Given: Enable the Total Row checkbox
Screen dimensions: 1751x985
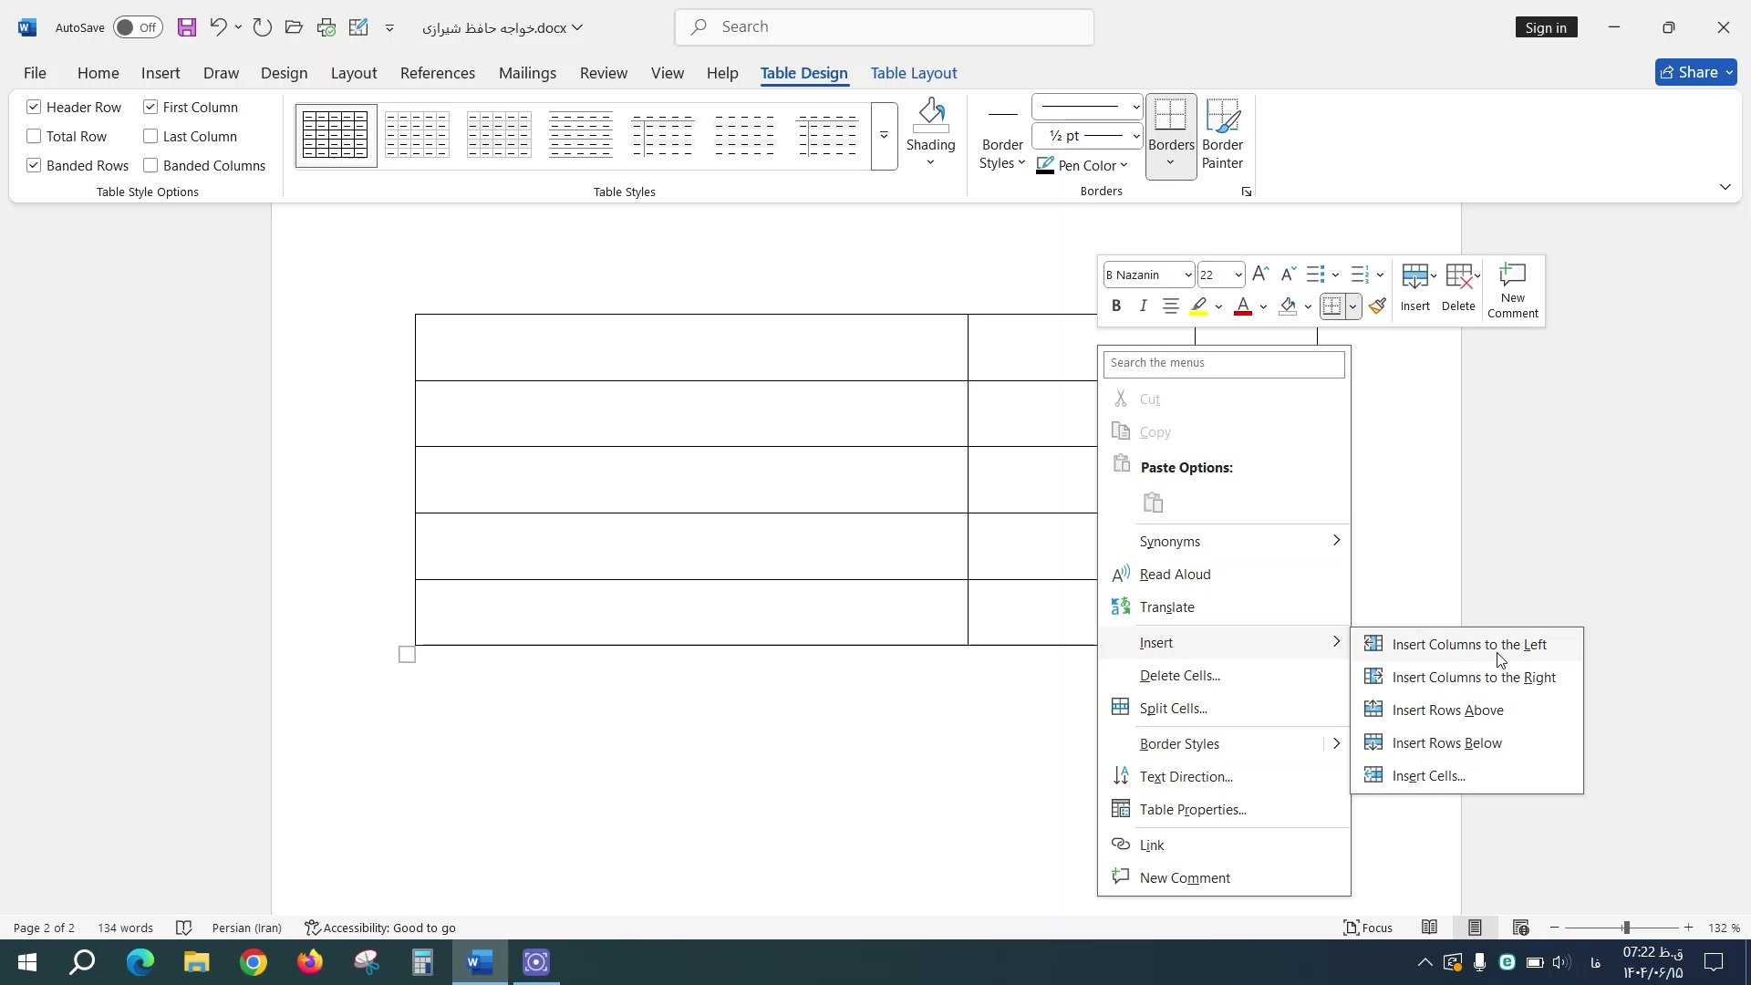Looking at the screenshot, I should [x=35, y=137].
